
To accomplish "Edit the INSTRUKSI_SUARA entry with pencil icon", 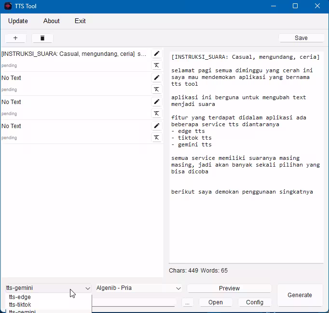I will coord(156,53).
